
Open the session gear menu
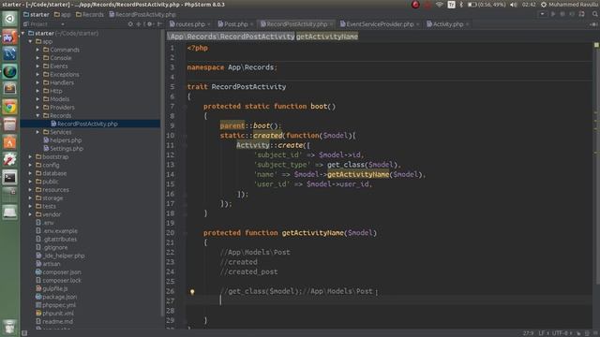click(x=544, y=5)
